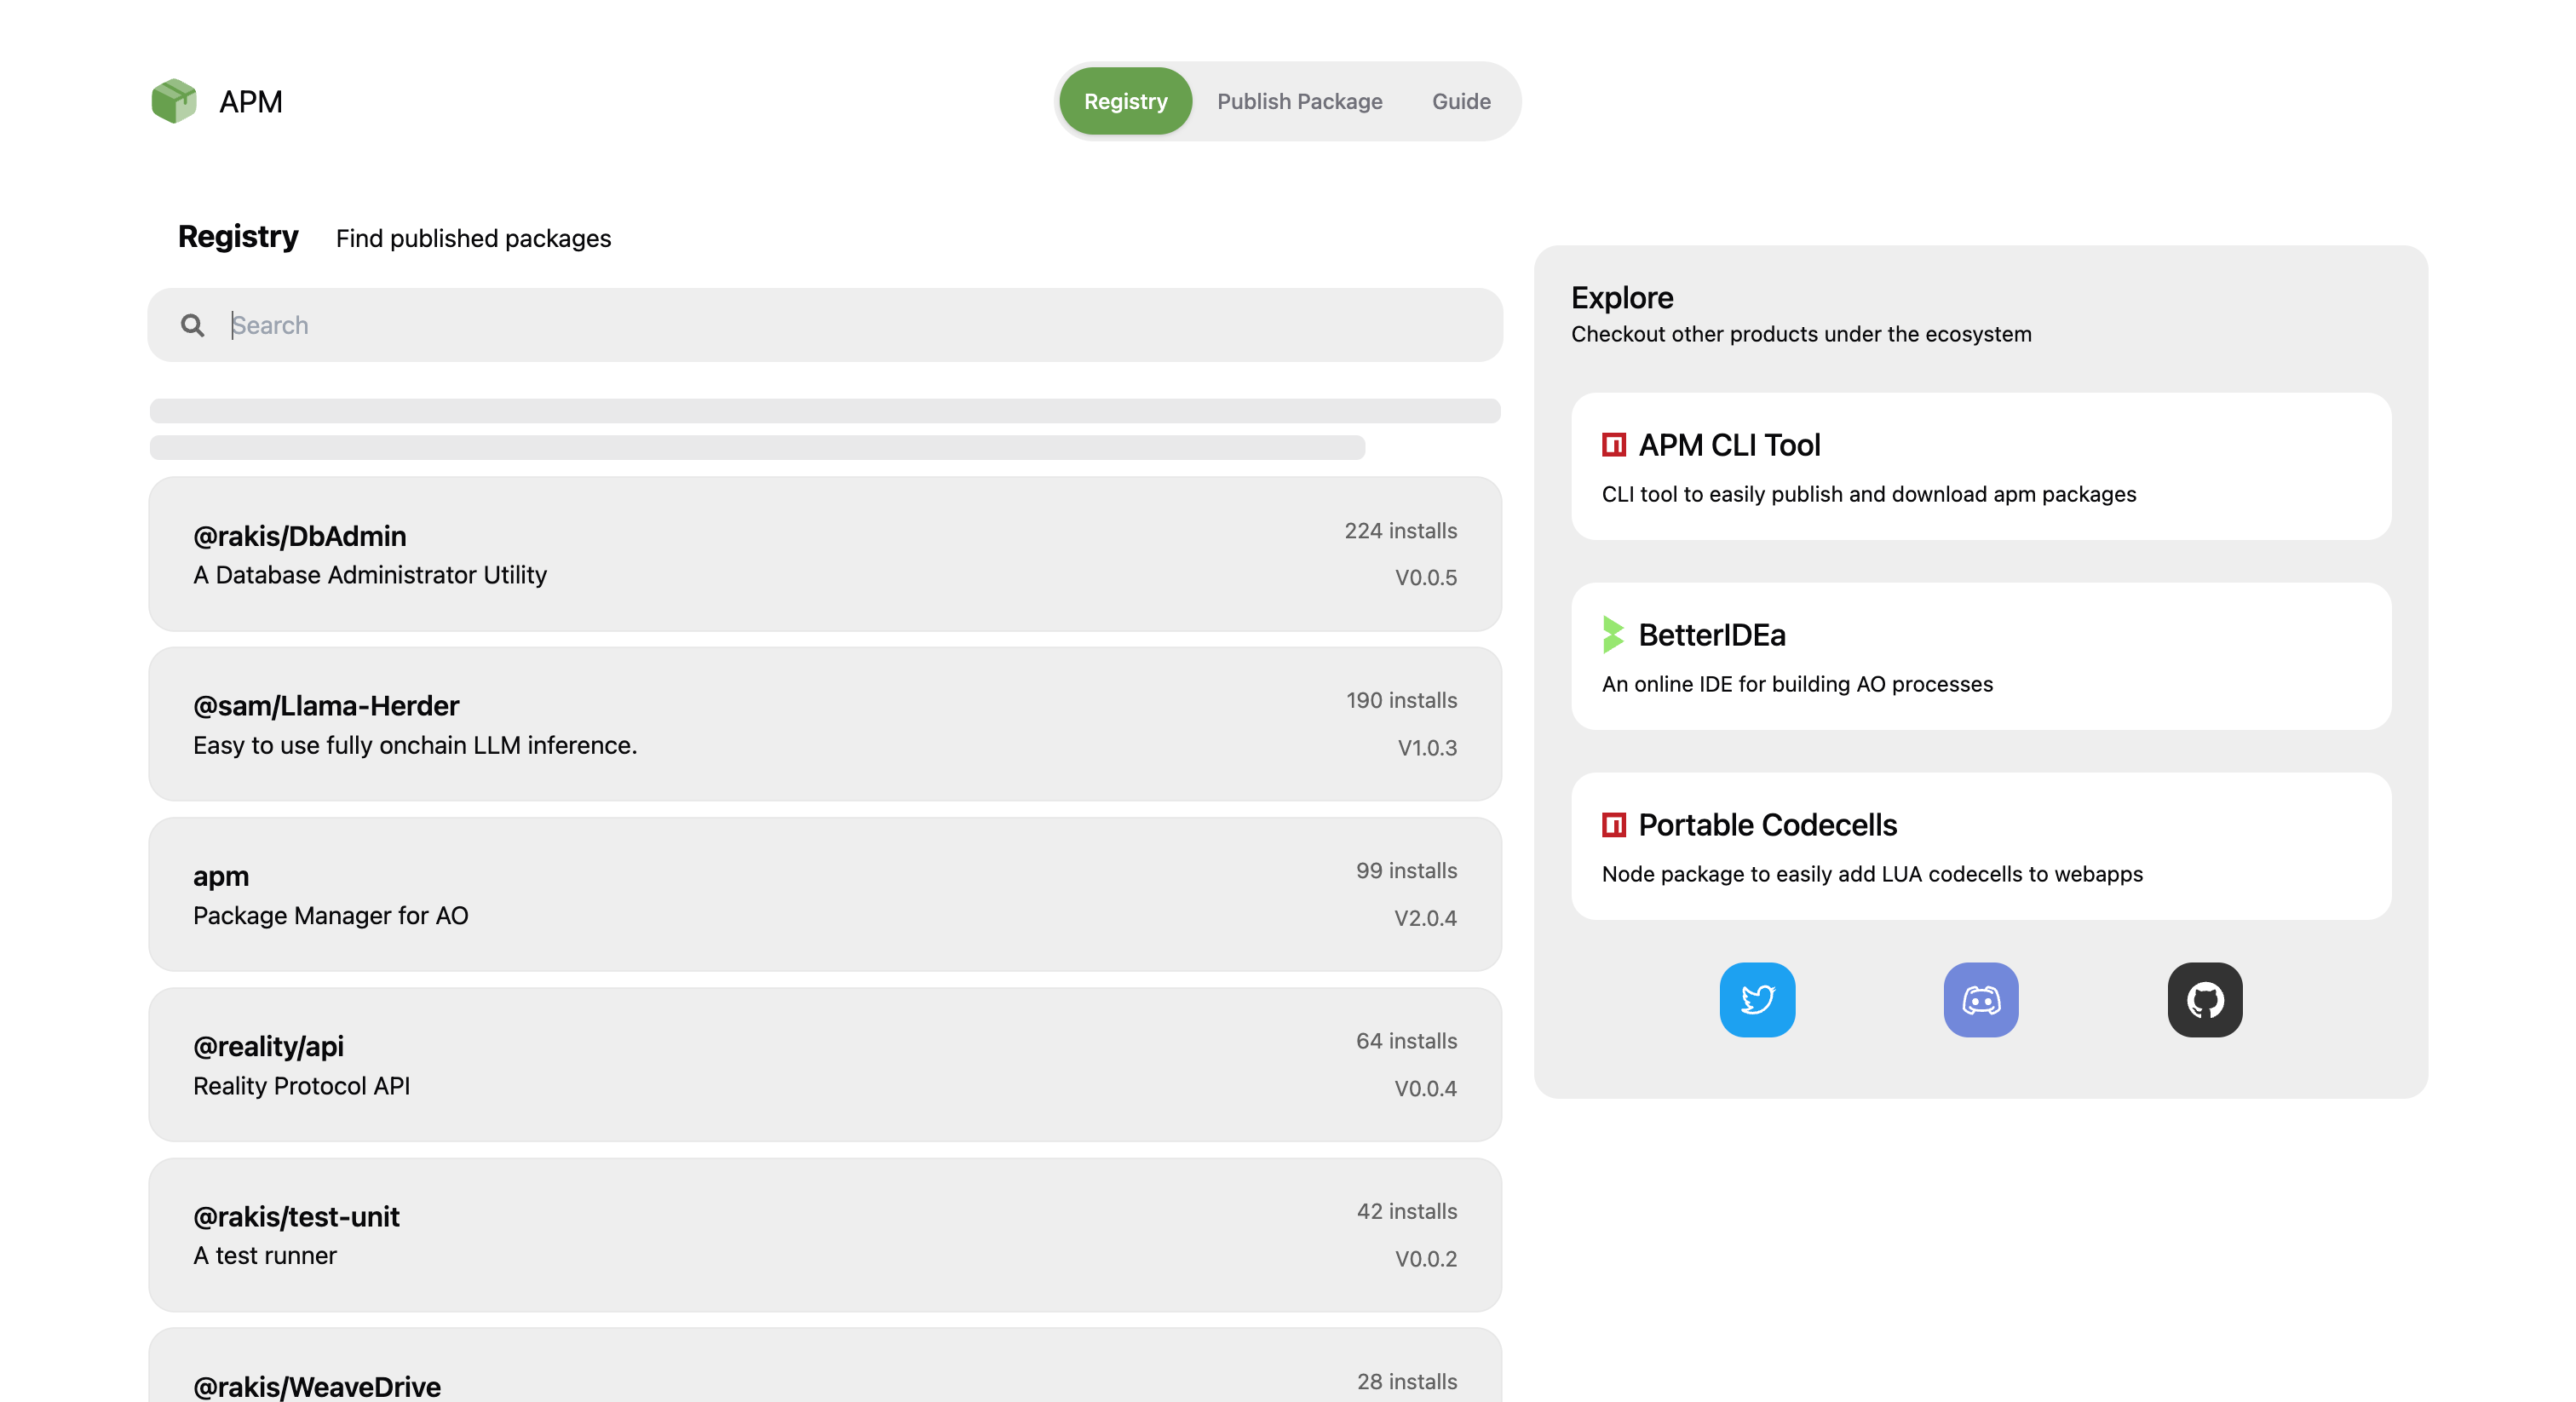Click the green BetterIDEa logo icon
Image resolution: width=2576 pixels, height=1402 pixels.
(1613, 634)
